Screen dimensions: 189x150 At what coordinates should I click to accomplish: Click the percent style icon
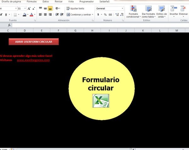click(x=105, y=15)
